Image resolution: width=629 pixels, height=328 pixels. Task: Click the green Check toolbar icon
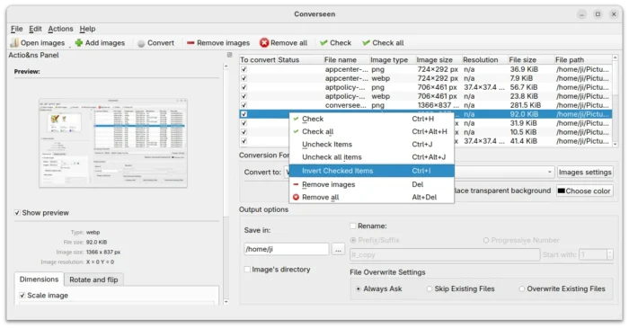tap(323, 42)
